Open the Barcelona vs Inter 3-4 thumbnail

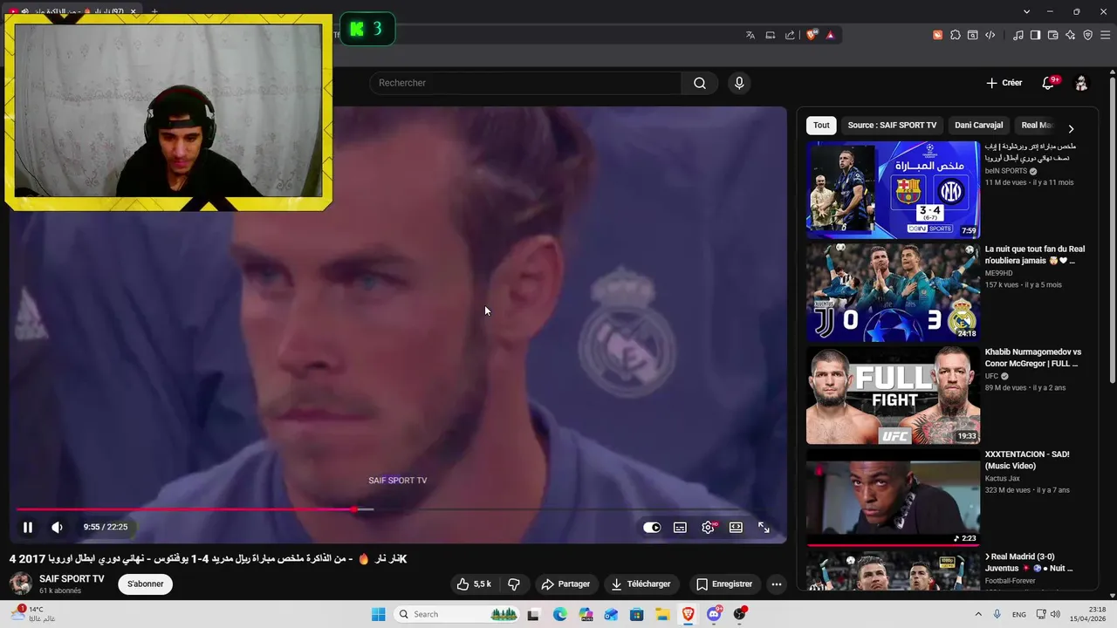pyautogui.click(x=893, y=189)
